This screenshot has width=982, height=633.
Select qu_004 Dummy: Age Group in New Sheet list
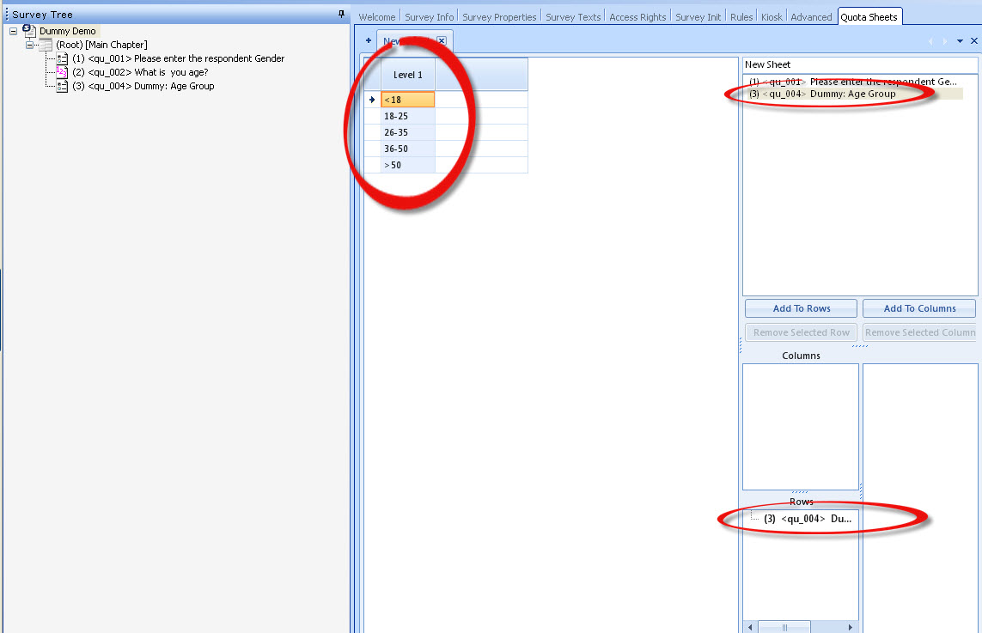click(822, 94)
